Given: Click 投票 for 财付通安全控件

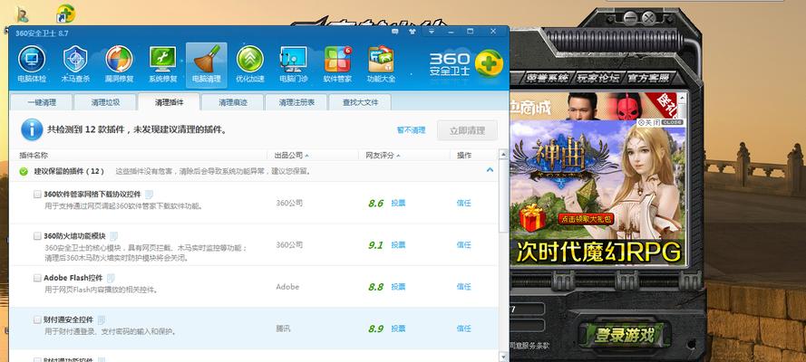Looking at the screenshot, I should coord(398,329).
